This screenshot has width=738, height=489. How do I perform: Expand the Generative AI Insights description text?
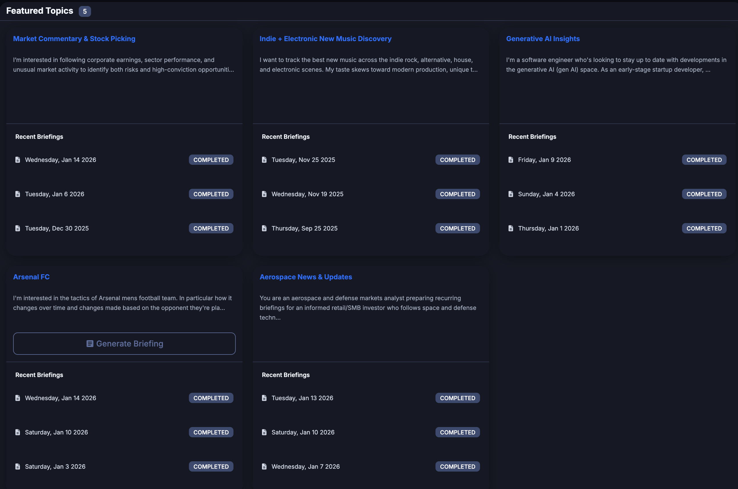pyautogui.click(x=616, y=65)
